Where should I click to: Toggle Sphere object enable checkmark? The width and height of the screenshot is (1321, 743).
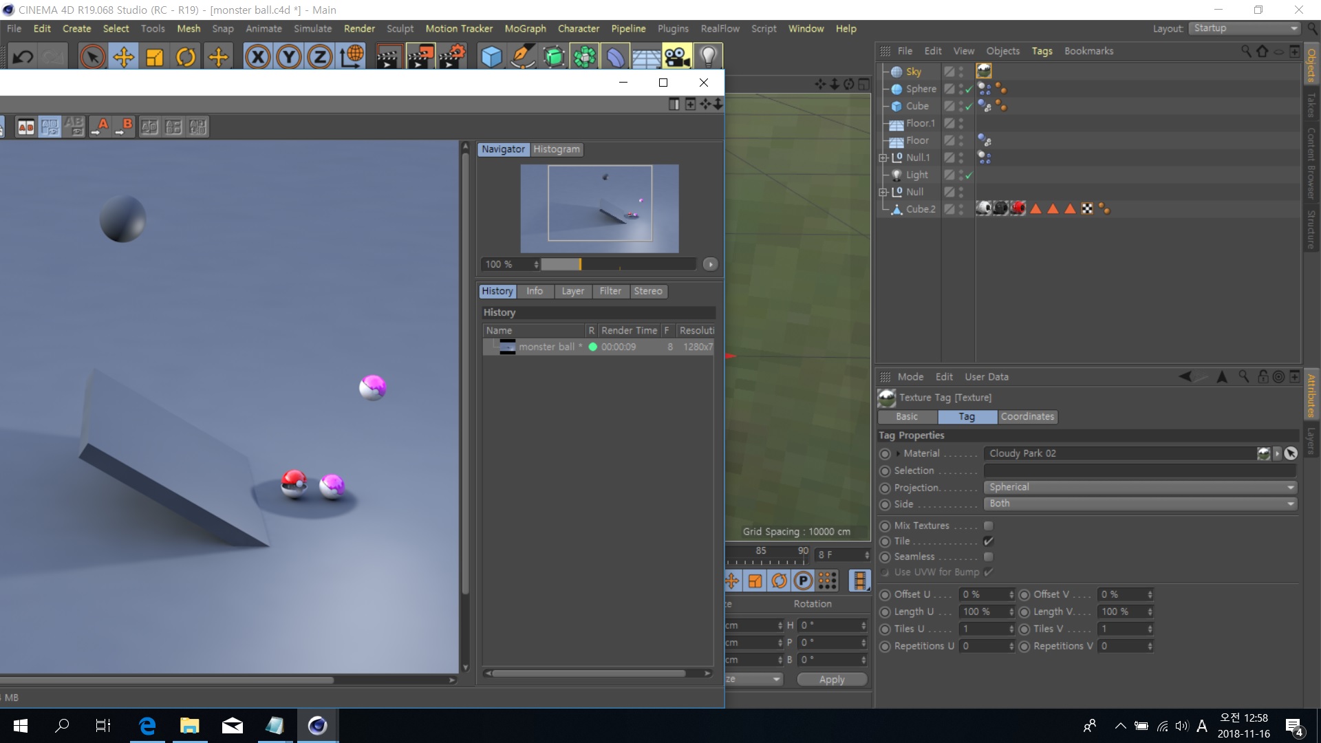pyautogui.click(x=969, y=89)
